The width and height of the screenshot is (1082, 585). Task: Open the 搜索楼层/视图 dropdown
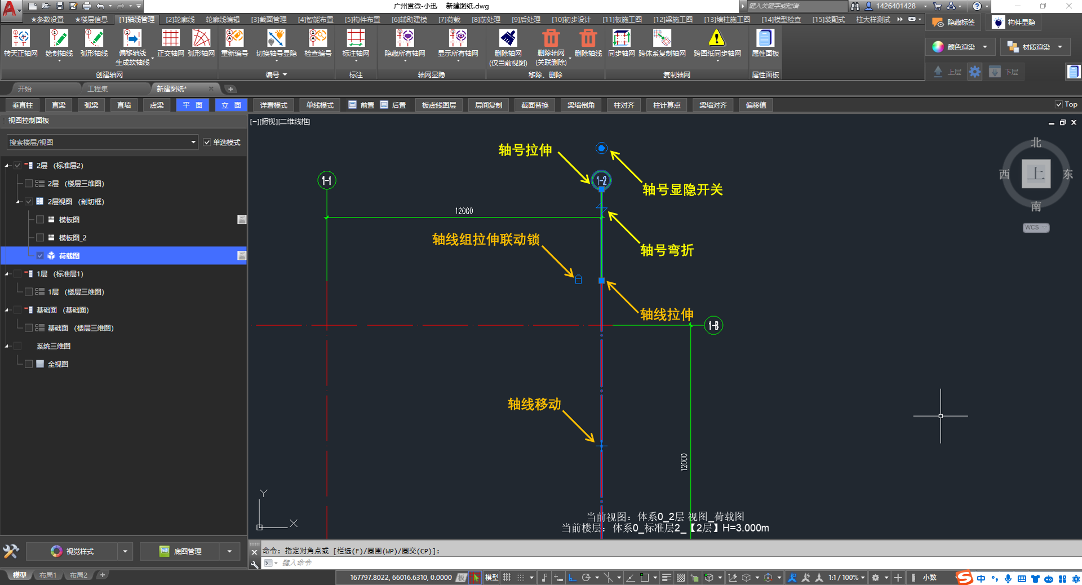click(x=193, y=143)
